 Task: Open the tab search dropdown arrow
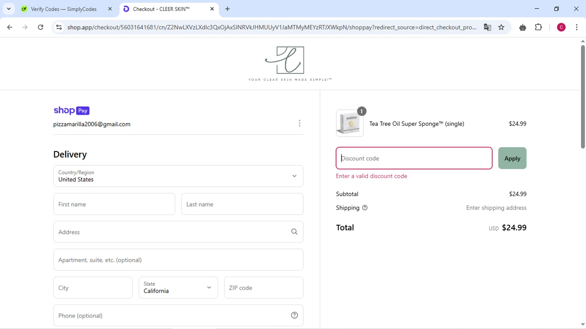[9, 9]
